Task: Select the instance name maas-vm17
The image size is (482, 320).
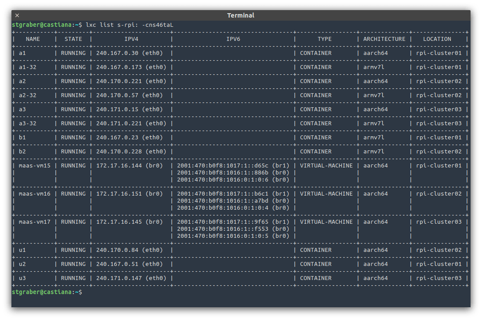Action: click(x=34, y=222)
